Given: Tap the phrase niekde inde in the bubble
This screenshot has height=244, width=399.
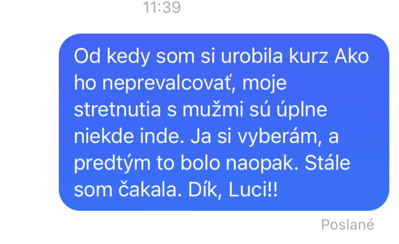Looking at the screenshot, I should point(129,136).
